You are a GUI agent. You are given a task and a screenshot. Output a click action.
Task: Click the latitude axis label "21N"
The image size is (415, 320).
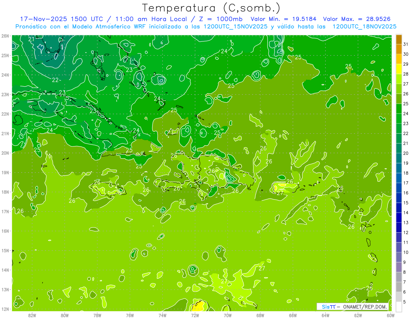pyautogui.click(x=5, y=134)
